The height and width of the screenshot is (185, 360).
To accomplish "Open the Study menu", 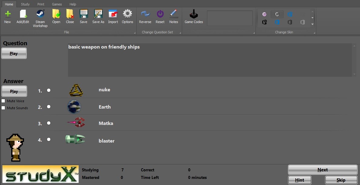I will (25, 4).
